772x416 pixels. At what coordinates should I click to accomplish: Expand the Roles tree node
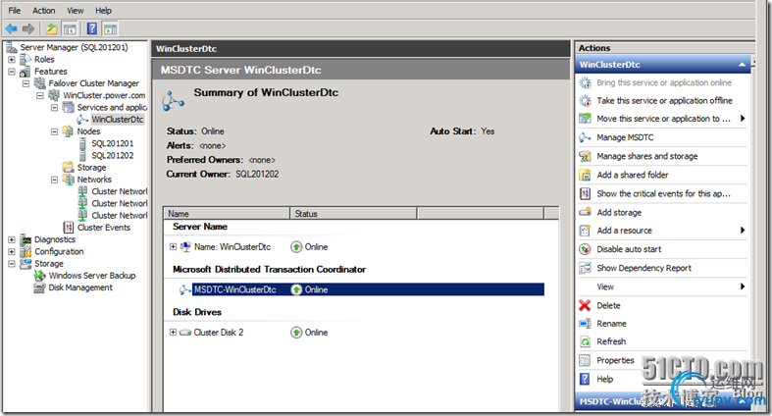point(12,60)
